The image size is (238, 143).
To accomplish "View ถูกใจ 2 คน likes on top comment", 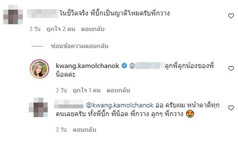I will point(61,29).
